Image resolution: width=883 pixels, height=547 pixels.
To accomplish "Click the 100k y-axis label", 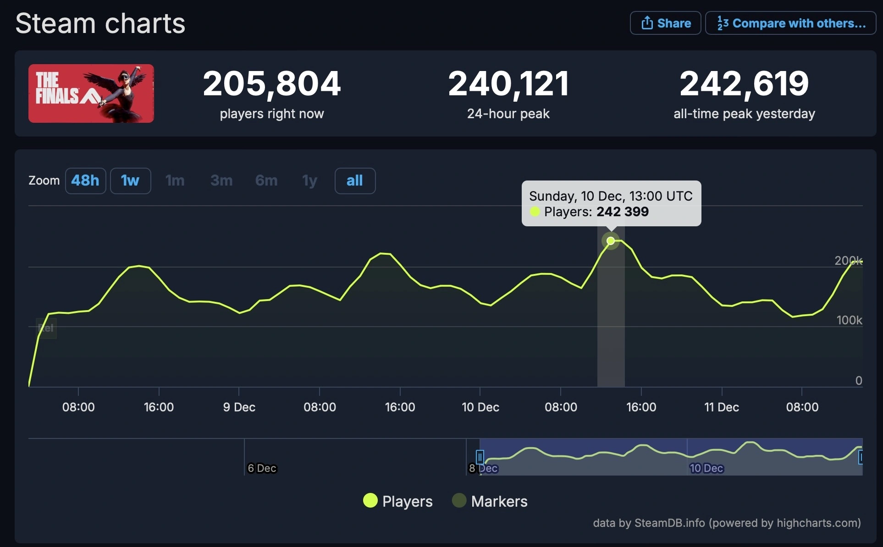I will (x=849, y=320).
